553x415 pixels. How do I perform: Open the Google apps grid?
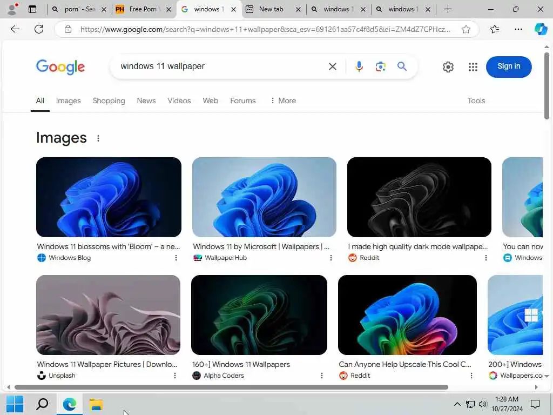click(473, 66)
